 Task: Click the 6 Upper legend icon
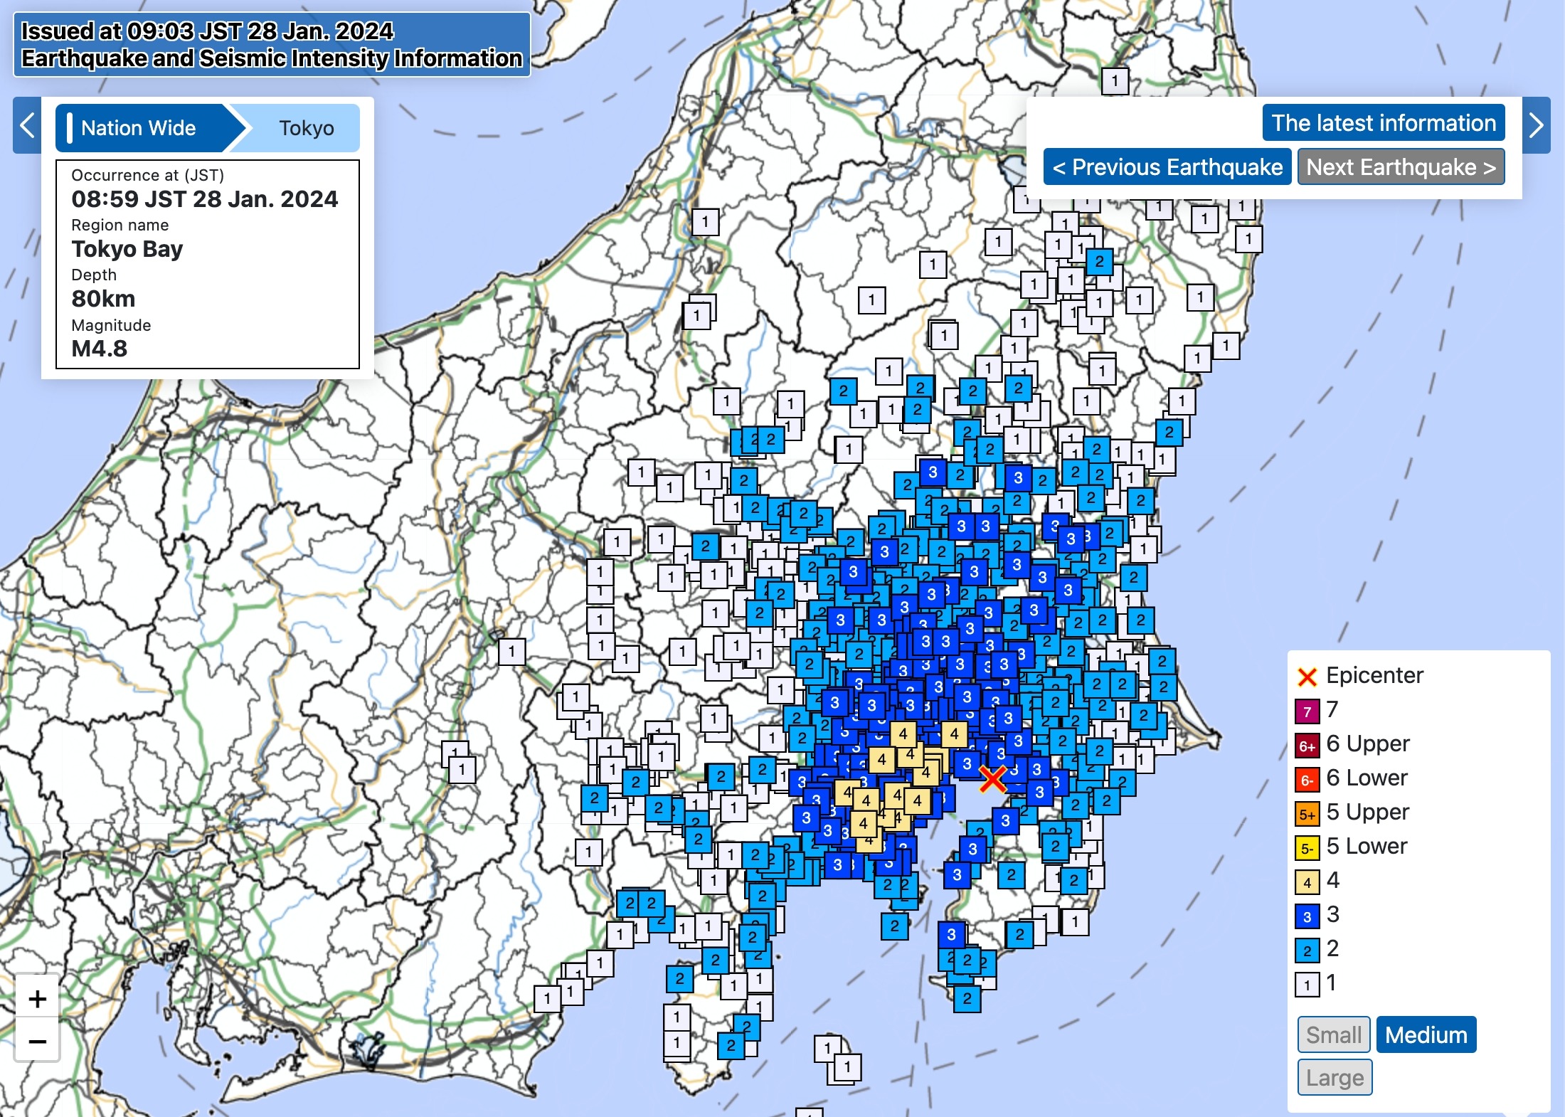point(1307,745)
